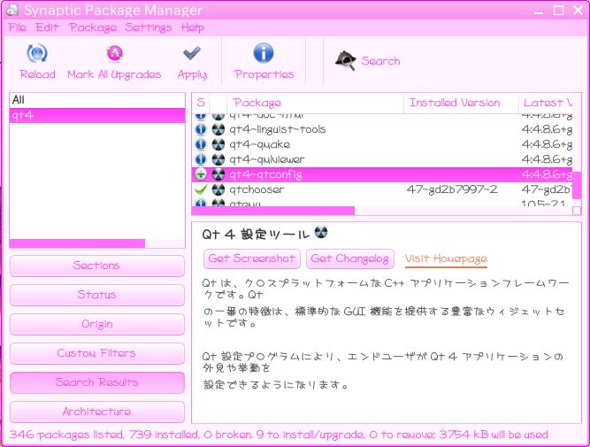Show the Architecture filter list
The width and height of the screenshot is (590, 447).
97,412
